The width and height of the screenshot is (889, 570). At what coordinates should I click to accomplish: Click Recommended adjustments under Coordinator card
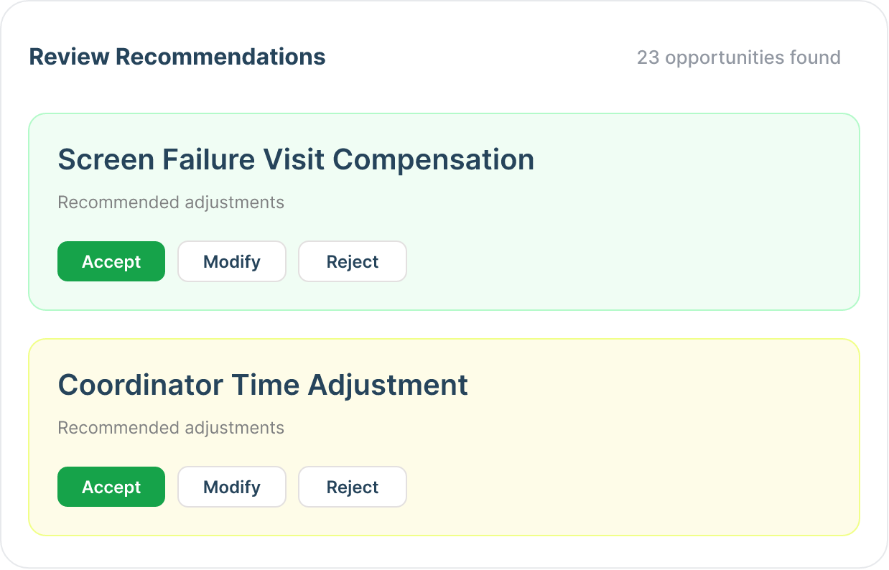pos(171,428)
